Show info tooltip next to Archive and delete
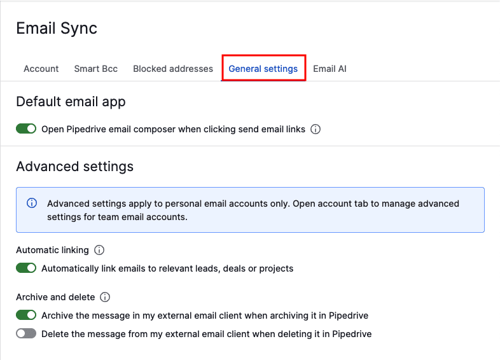 coord(105,297)
